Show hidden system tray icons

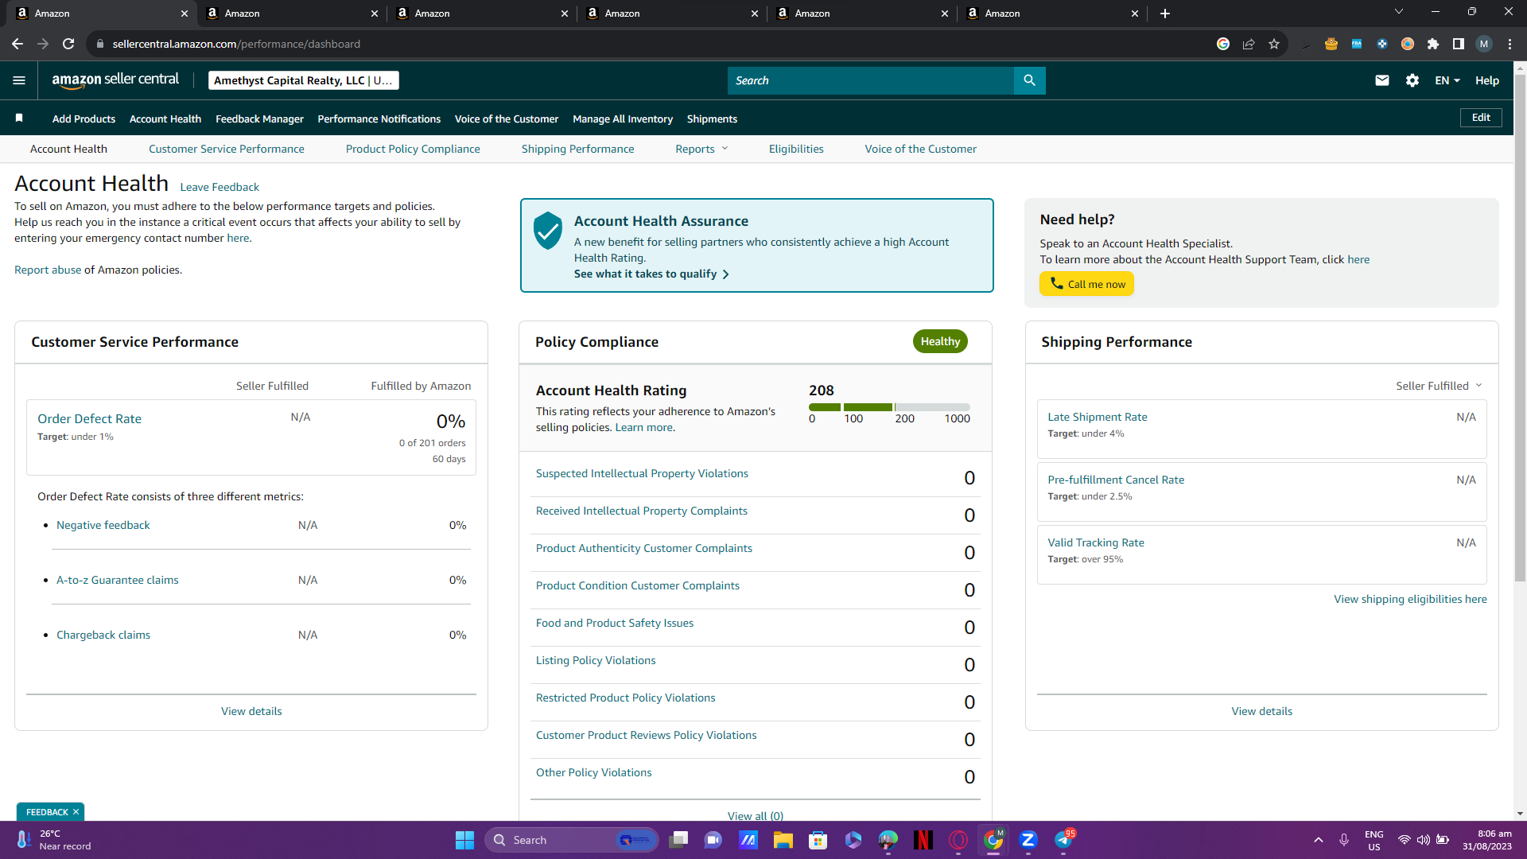(1319, 840)
